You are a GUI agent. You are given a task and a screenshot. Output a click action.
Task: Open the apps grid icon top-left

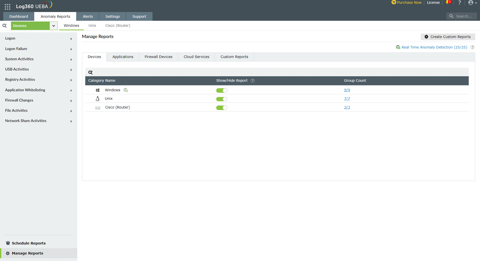pyautogui.click(x=7, y=6)
